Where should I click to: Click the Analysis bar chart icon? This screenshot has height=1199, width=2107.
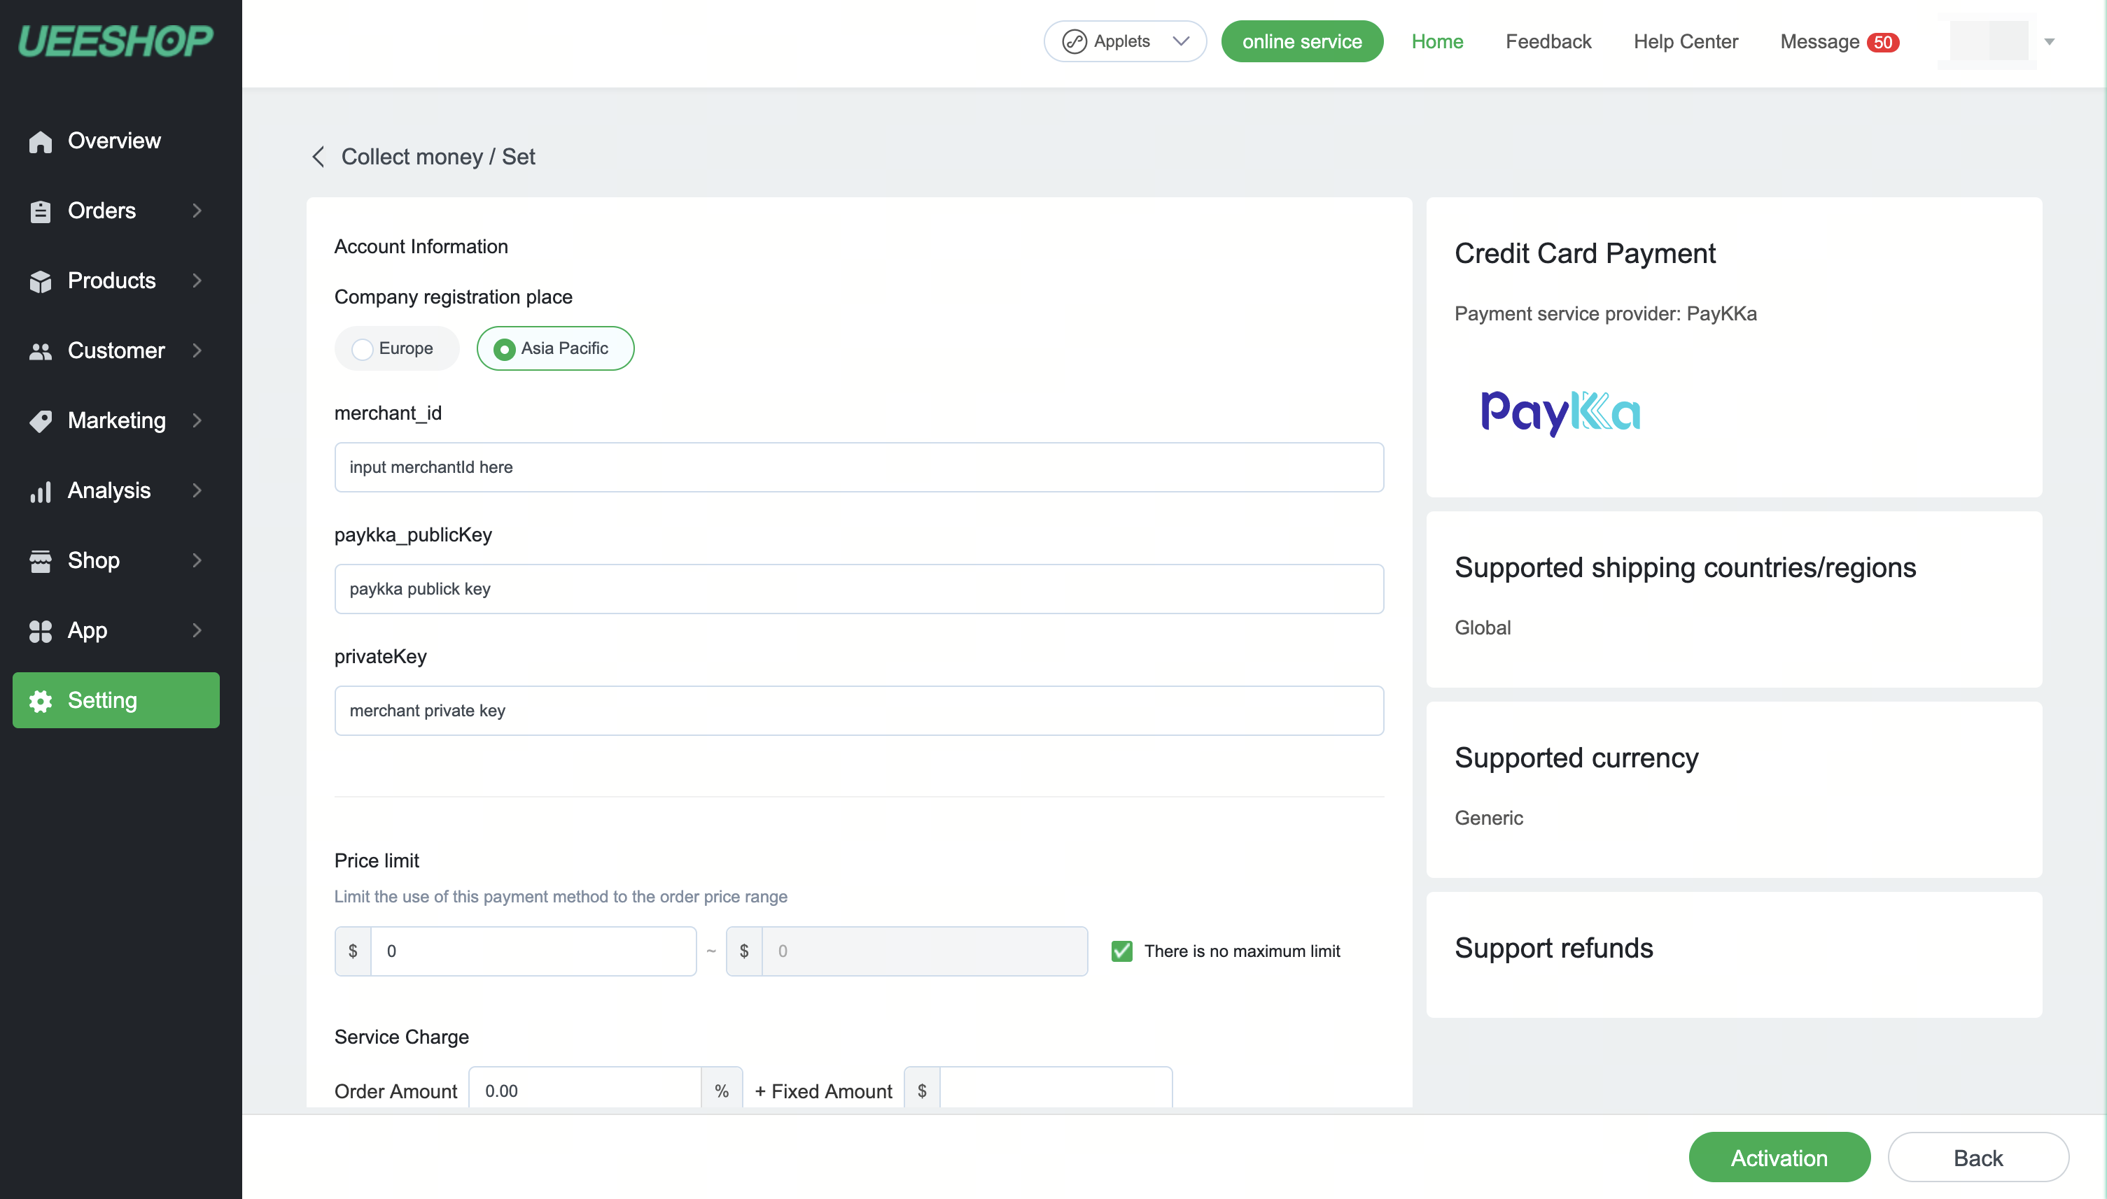tap(40, 492)
